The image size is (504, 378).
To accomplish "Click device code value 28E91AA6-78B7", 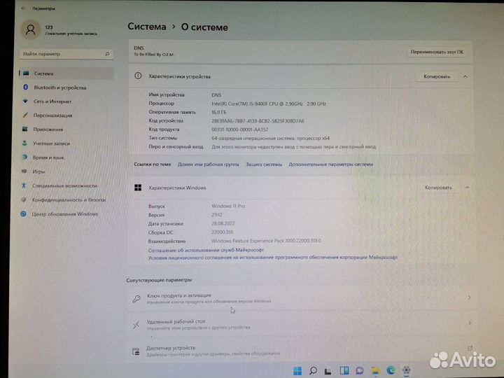I will (258, 121).
